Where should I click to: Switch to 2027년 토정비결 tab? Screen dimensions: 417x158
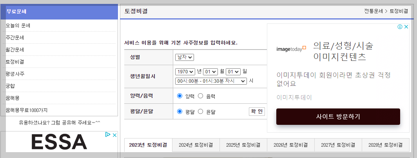[x=338, y=145]
